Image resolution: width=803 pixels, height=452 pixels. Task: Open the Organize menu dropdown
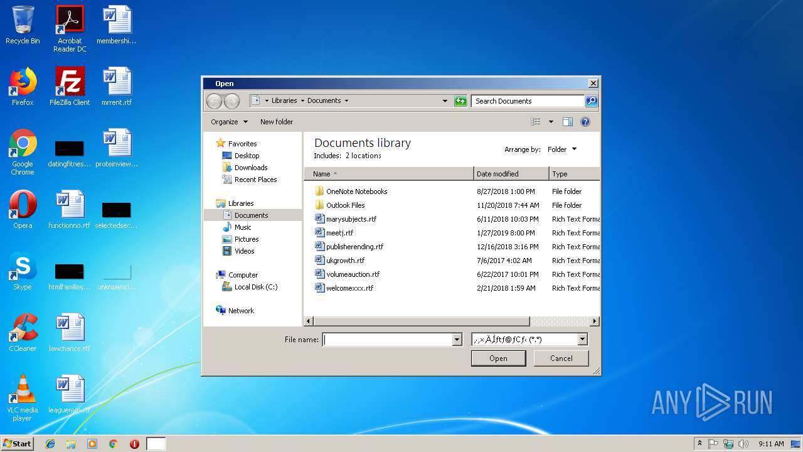229,122
